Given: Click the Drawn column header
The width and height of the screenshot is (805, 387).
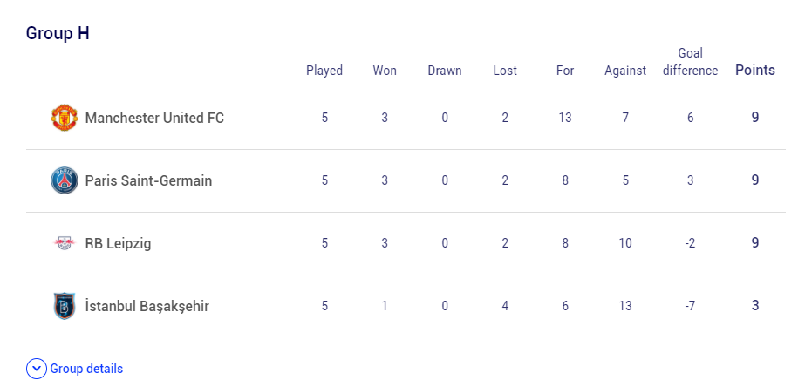Looking at the screenshot, I should [445, 71].
